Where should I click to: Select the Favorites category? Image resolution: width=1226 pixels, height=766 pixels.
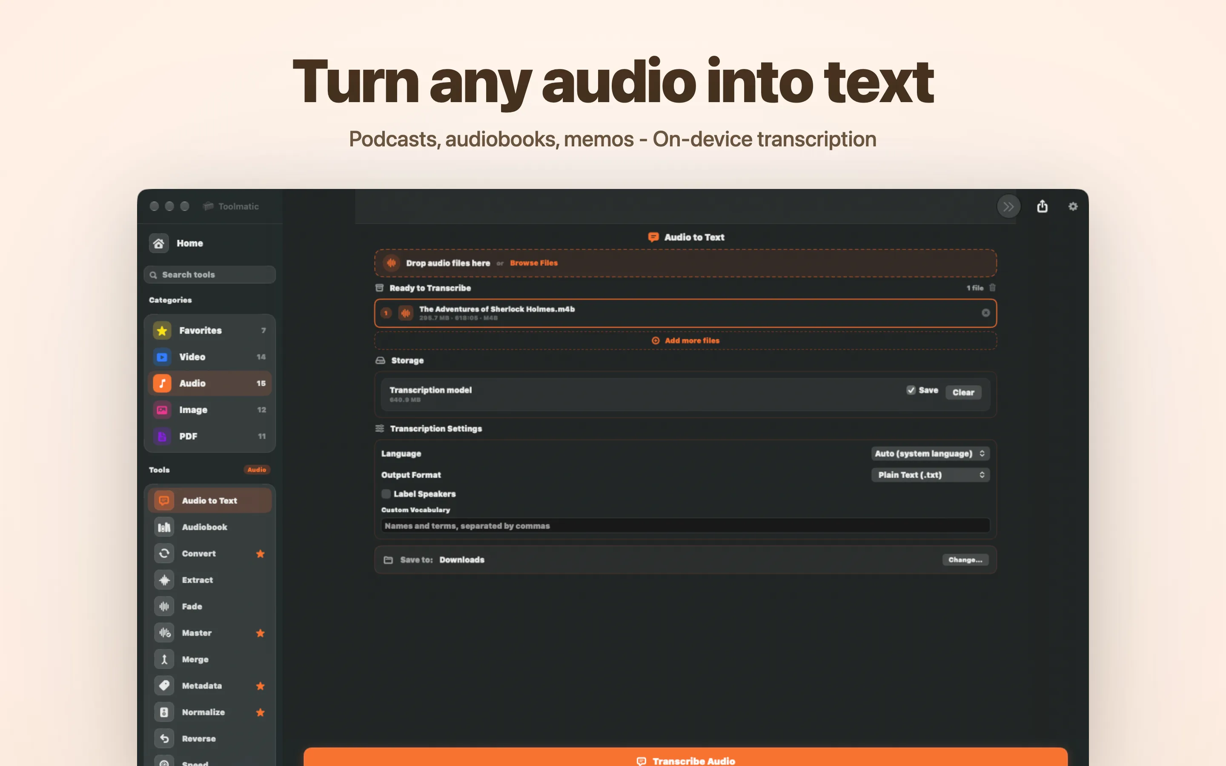210,330
